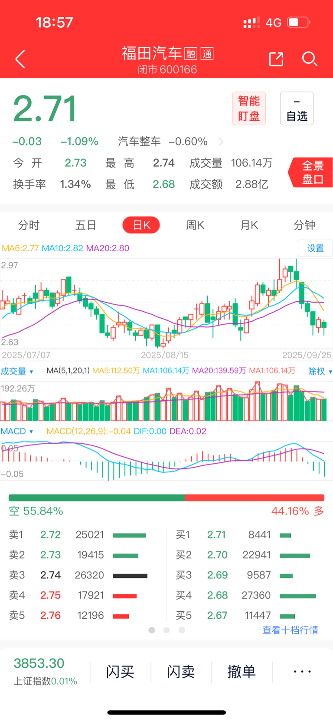Screen dimensions: 333x722
Task: Switch to the 分时 chart tab
Action: [29, 225]
